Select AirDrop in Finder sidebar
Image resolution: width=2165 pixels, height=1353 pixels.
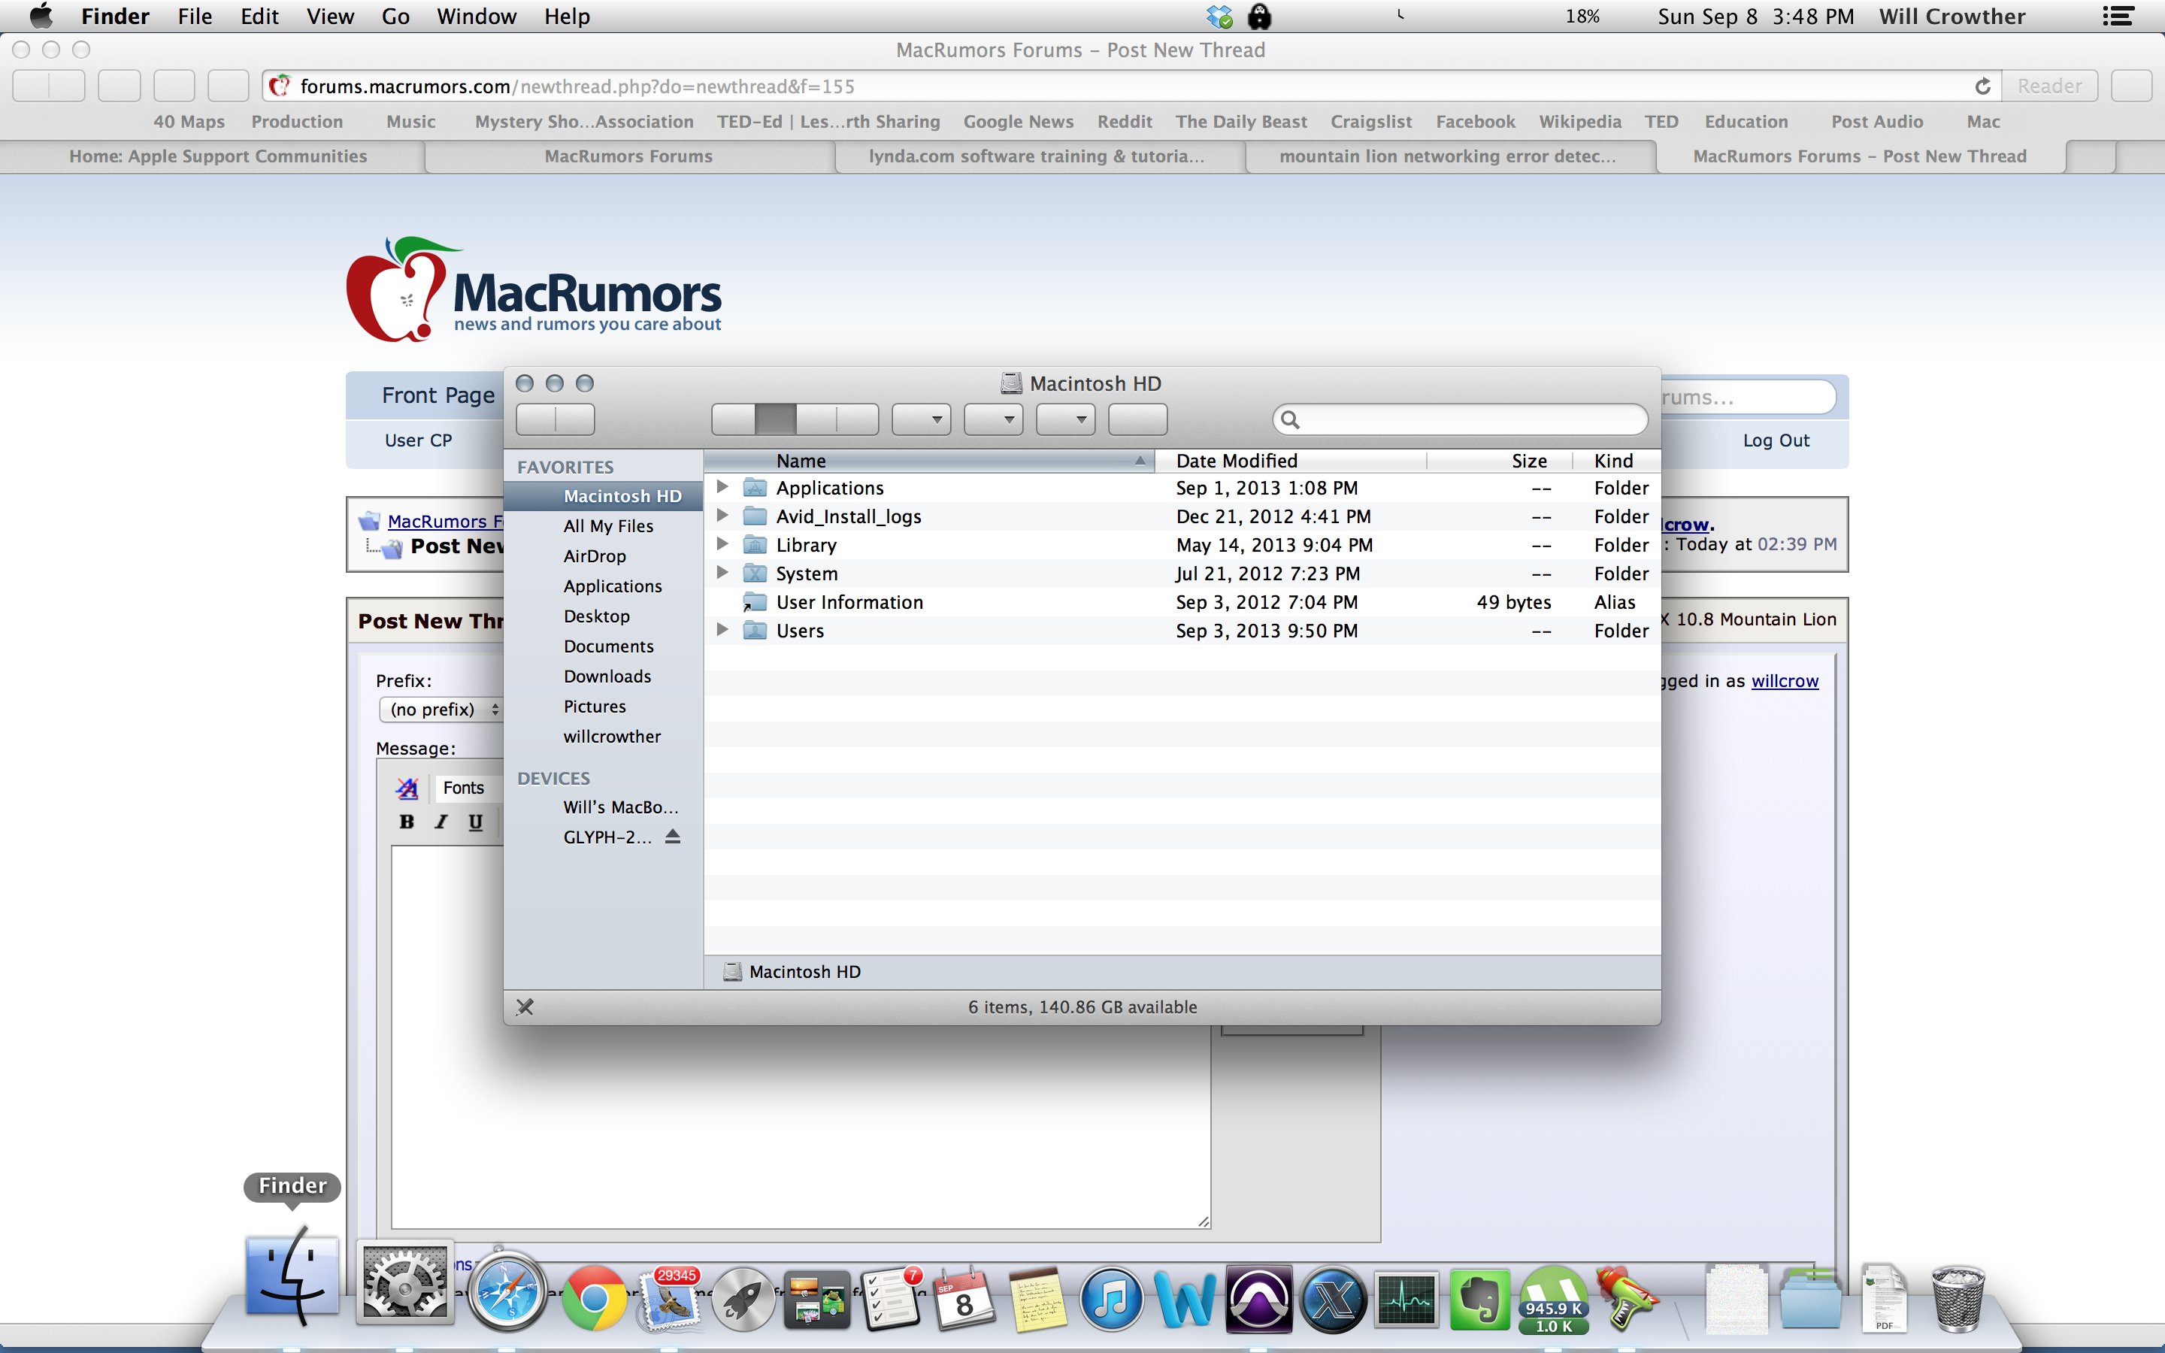595,555
